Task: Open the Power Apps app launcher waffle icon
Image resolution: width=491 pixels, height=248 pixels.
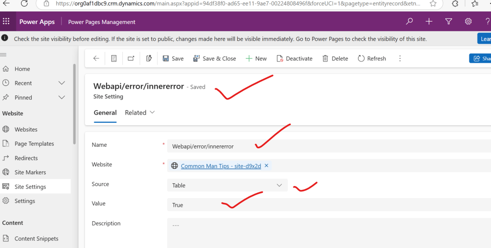Action: pyautogui.click(x=6, y=22)
